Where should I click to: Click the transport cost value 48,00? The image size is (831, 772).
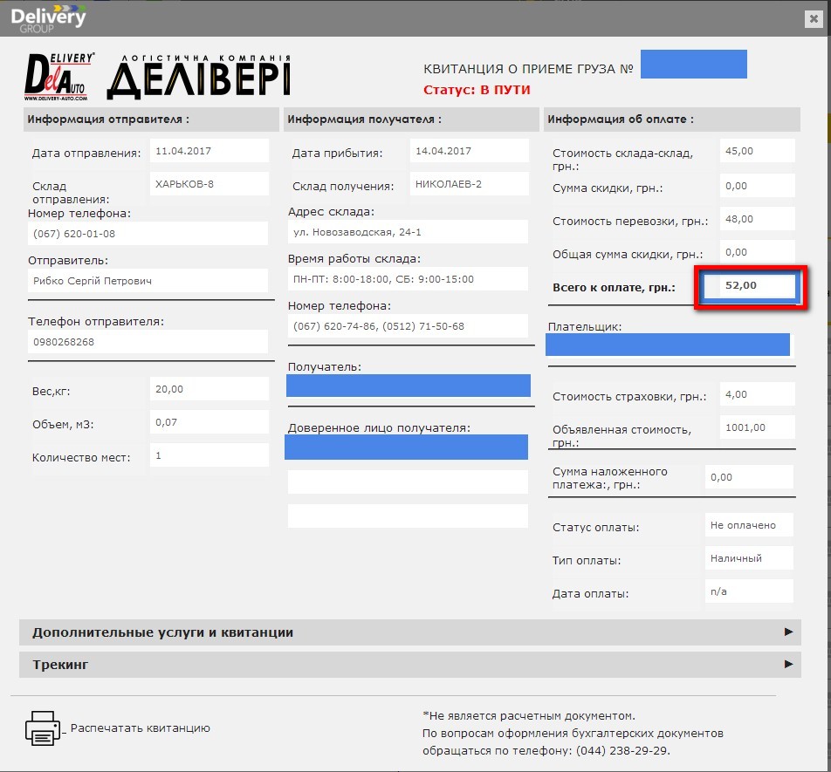tap(758, 219)
